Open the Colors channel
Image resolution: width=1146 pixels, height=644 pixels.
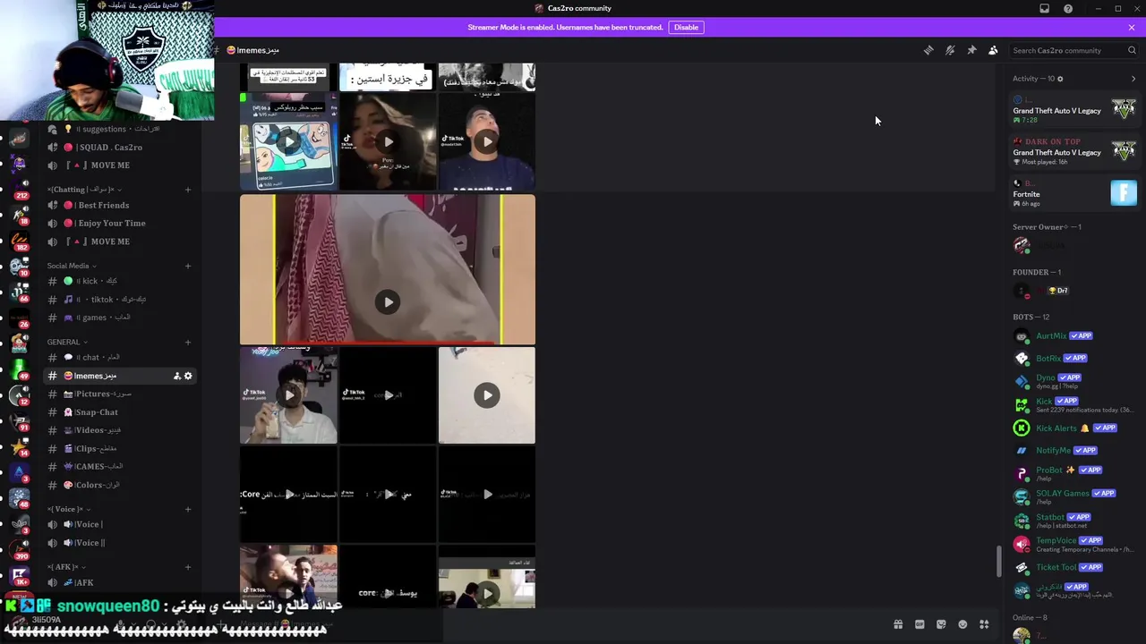pyautogui.click(x=121, y=485)
